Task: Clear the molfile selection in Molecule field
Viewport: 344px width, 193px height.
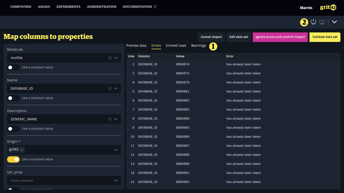Action: point(110,58)
